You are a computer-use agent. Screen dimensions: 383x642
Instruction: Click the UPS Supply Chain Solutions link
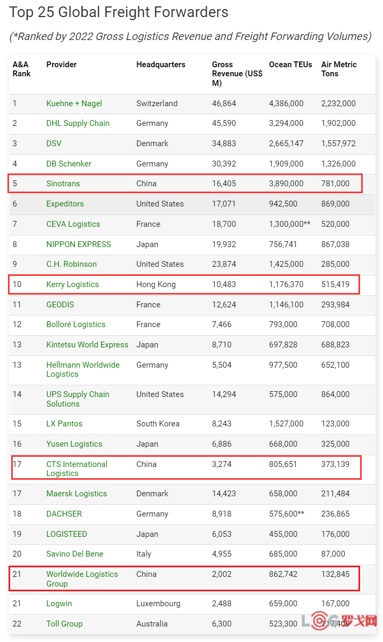[78, 399]
